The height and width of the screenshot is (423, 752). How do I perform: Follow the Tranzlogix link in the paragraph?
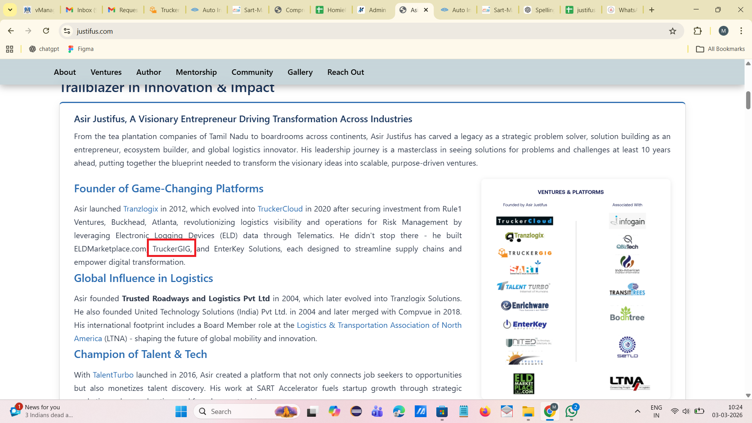141,209
